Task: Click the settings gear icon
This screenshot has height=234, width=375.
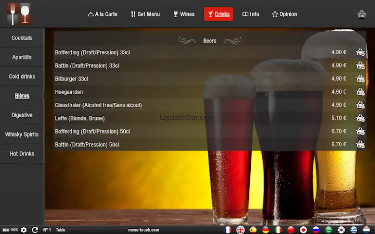Action: coord(24,230)
